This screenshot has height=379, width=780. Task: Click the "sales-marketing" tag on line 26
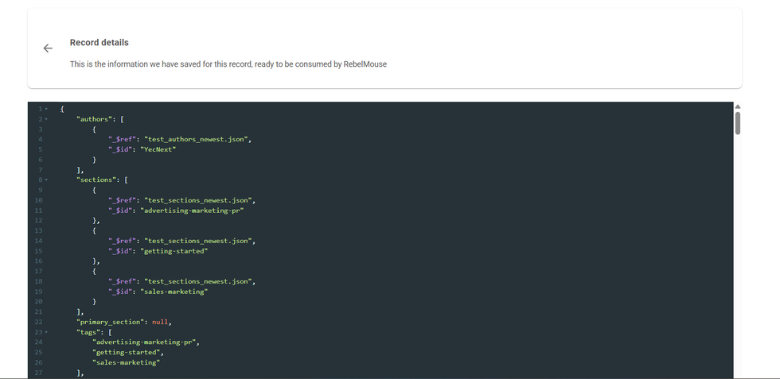click(x=126, y=362)
